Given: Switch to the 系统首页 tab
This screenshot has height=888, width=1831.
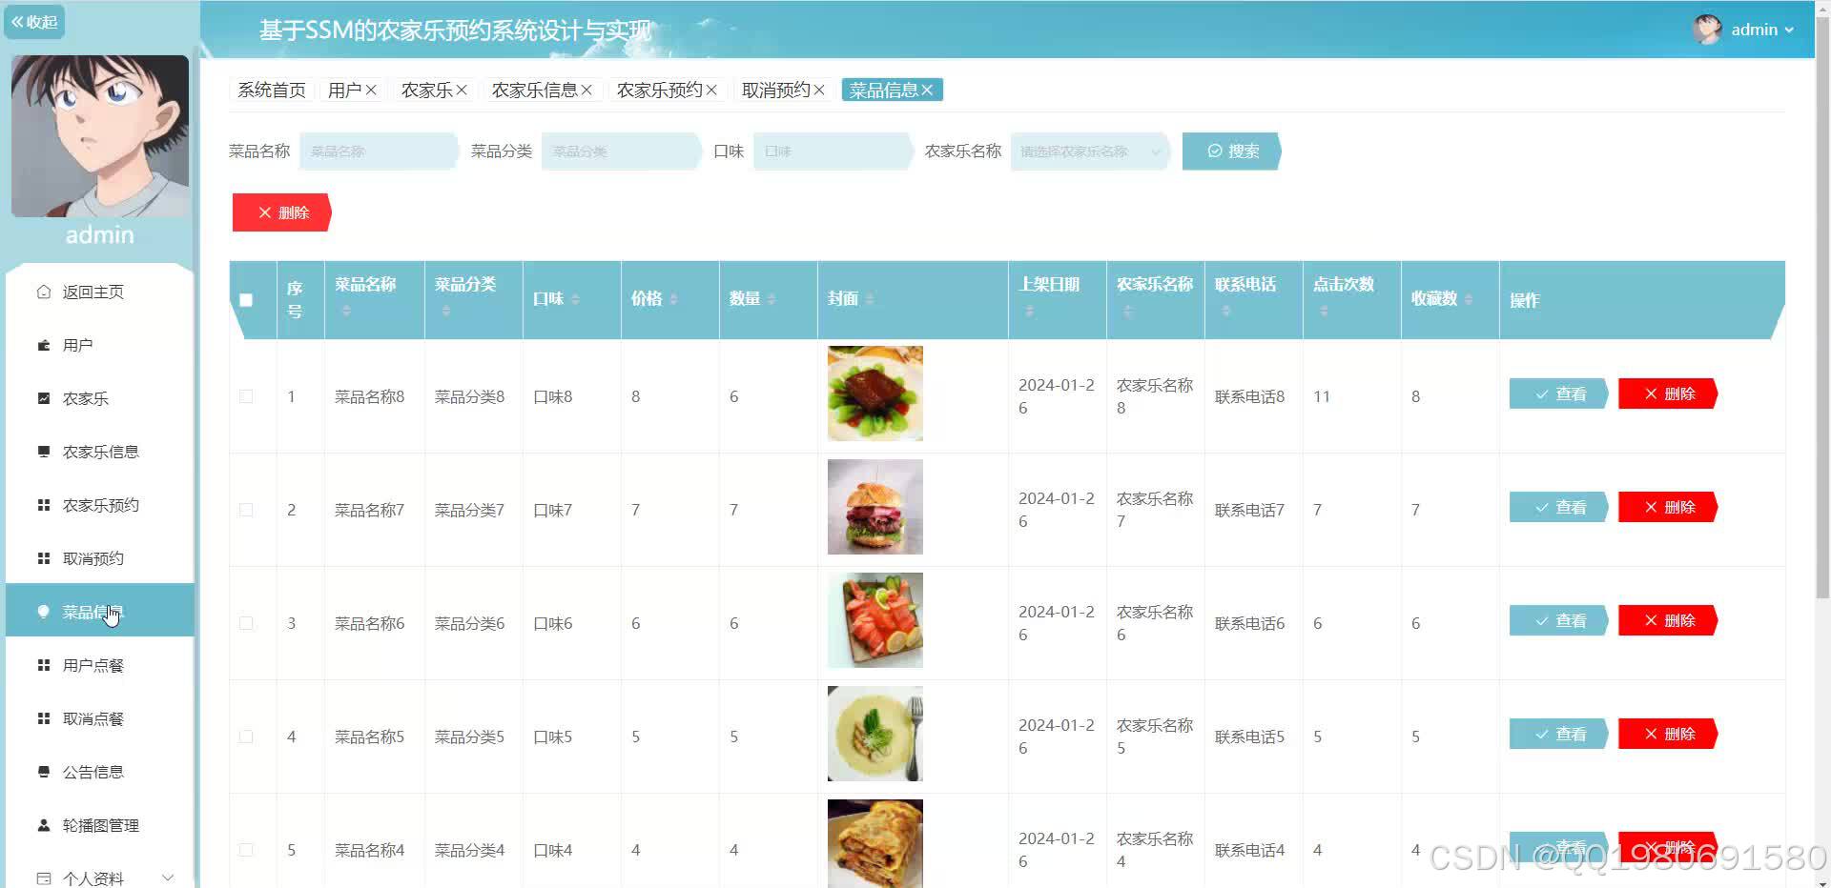Looking at the screenshot, I should pyautogui.click(x=272, y=90).
